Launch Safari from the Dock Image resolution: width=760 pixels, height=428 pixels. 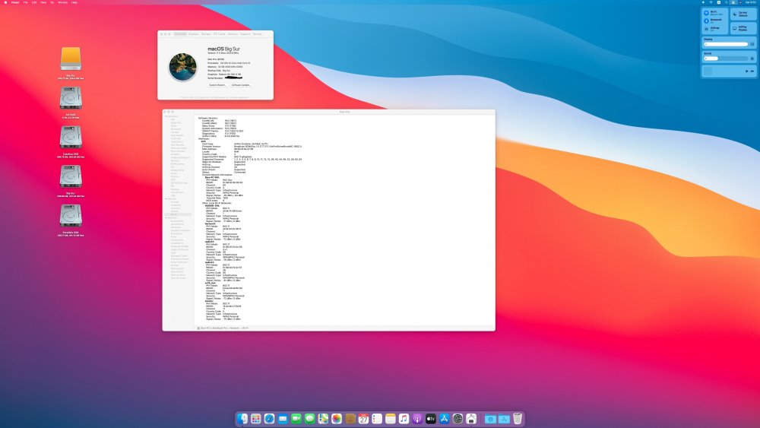point(270,418)
